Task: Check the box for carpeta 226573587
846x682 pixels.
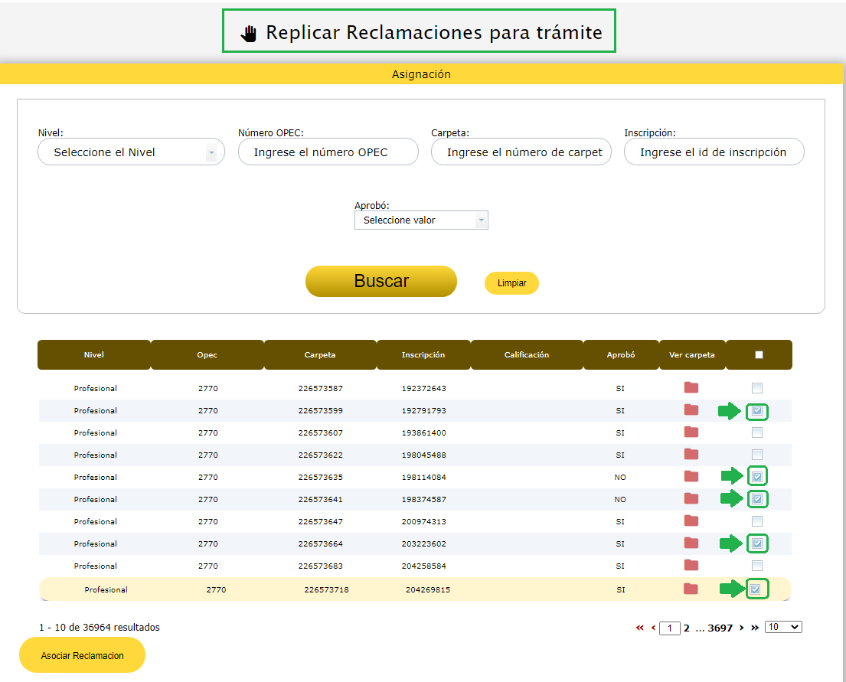Action: tap(757, 387)
